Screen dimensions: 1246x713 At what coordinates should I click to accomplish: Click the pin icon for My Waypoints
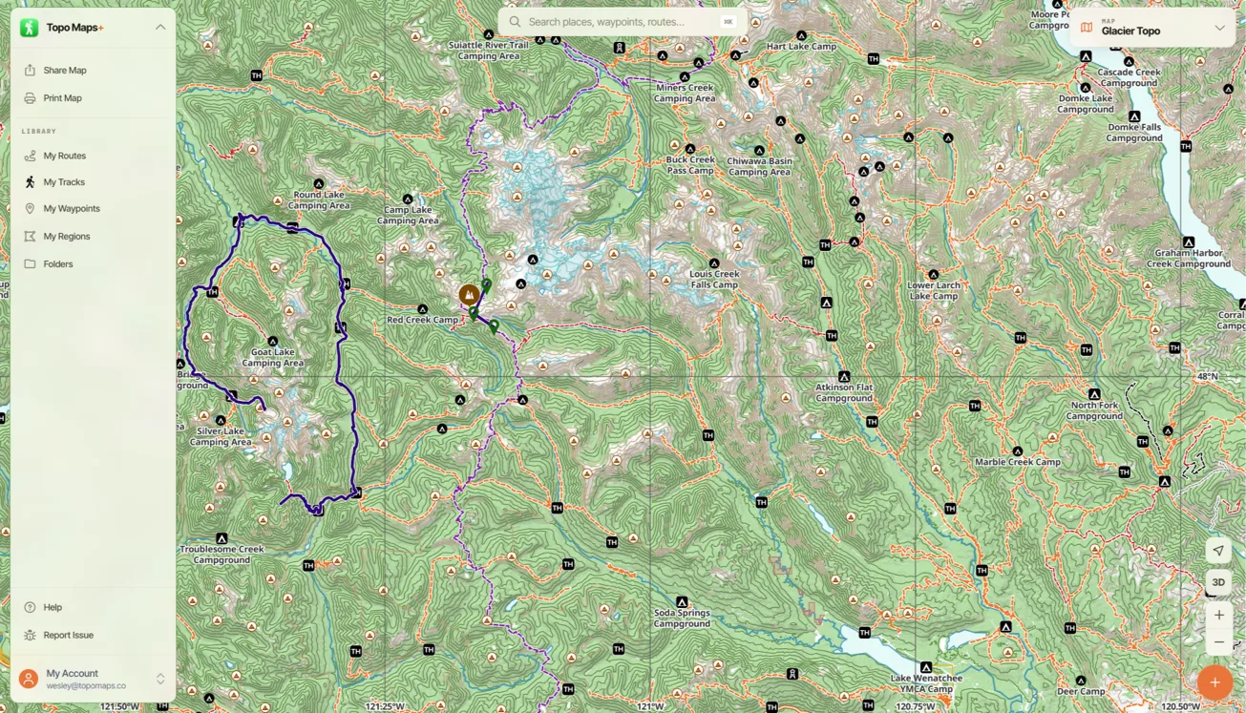pyautogui.click(x=30, y=209)
